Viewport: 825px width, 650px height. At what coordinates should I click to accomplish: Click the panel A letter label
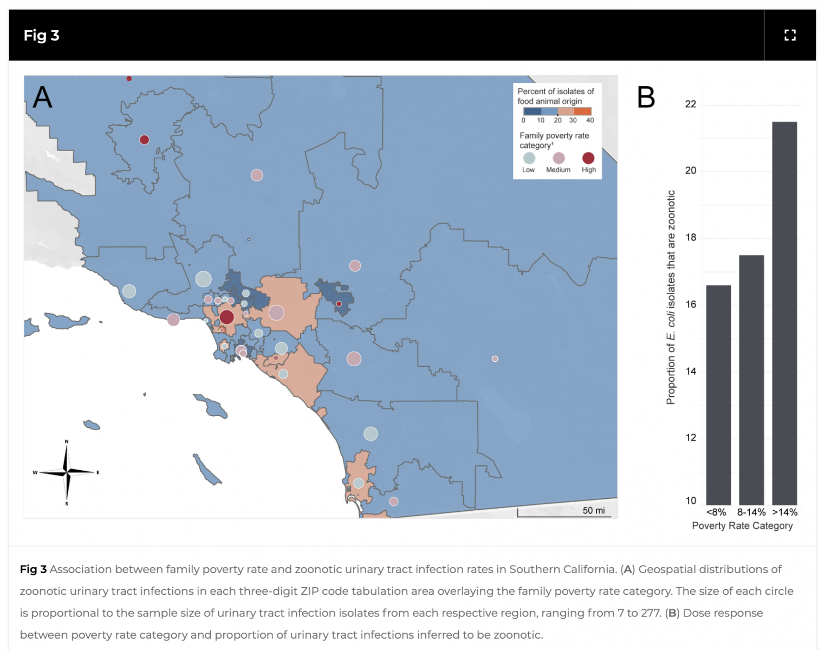coord(43,97)
